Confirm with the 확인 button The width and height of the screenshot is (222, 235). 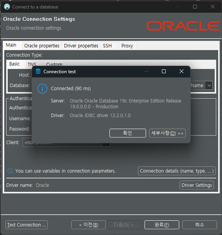[x=128, y=133]
